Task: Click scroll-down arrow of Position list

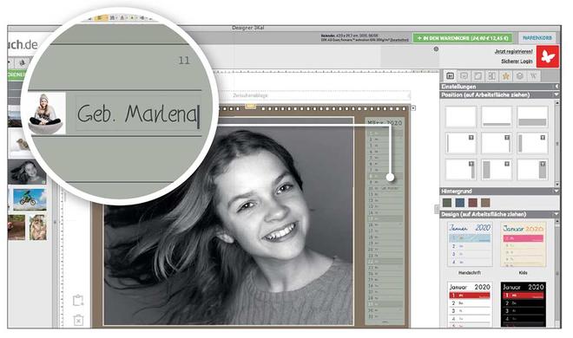Action: tap(557, 184)
